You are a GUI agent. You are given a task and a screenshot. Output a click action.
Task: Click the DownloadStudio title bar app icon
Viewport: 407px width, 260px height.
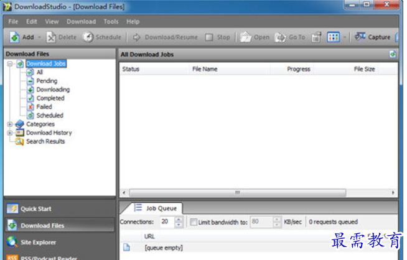click(x=7, y=6)
